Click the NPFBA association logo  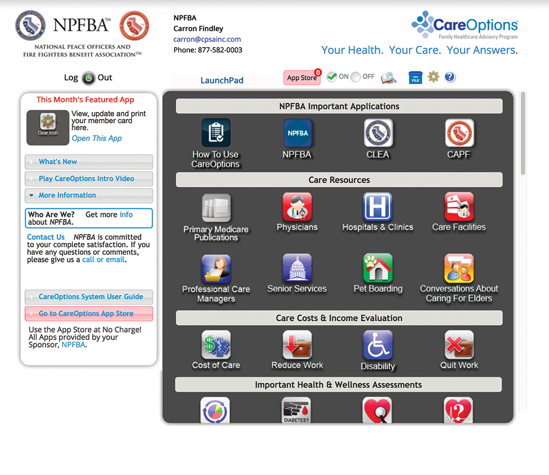point(82,34)
